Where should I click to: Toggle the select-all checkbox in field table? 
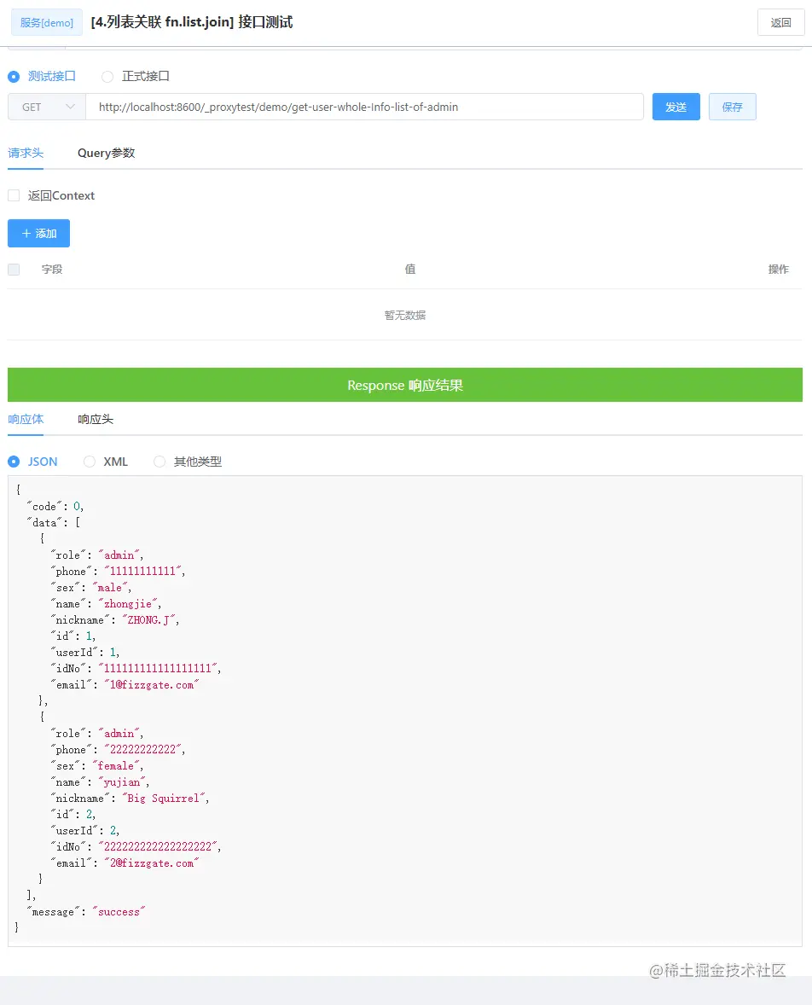pos(14,269)
